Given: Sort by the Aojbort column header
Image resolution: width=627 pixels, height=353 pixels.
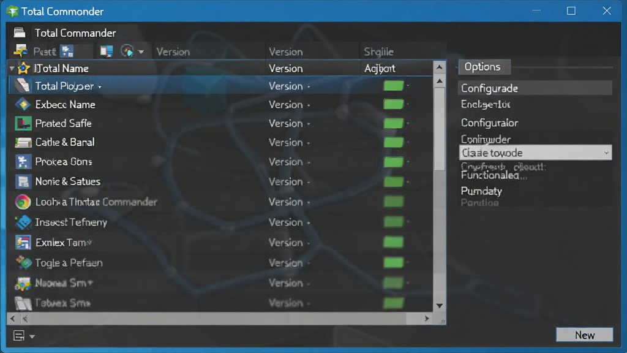Looking at the screenshot, I should click(380, 69).
